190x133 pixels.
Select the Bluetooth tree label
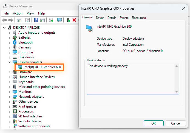25,42
